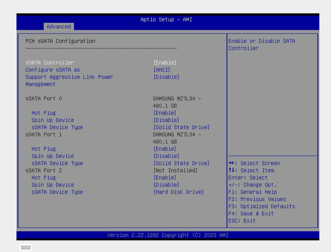Click the [Not Installed] status for Port 2
Viewport: 331px width, 252px height.
(175, 171)
